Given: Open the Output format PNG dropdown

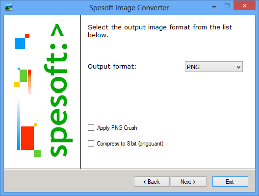Looking at the screenshot, I should pos(214,67).
